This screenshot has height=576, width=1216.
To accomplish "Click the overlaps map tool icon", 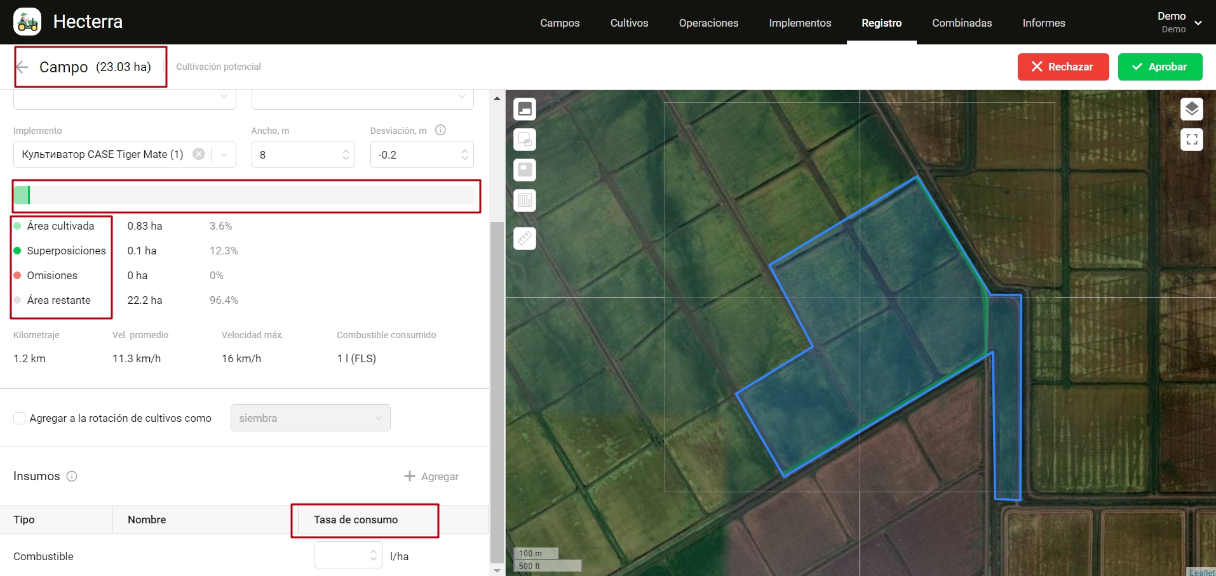I will (525, 140).
